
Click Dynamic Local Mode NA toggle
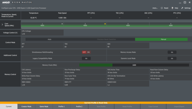pos(172,58)
